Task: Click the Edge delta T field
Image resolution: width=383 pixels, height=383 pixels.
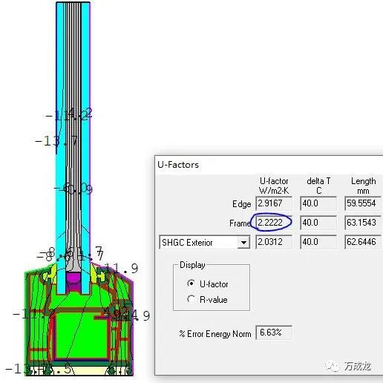Action: point(318,203)
